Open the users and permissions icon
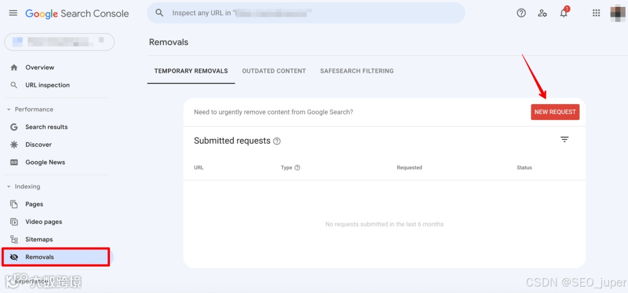 [543, 13]
